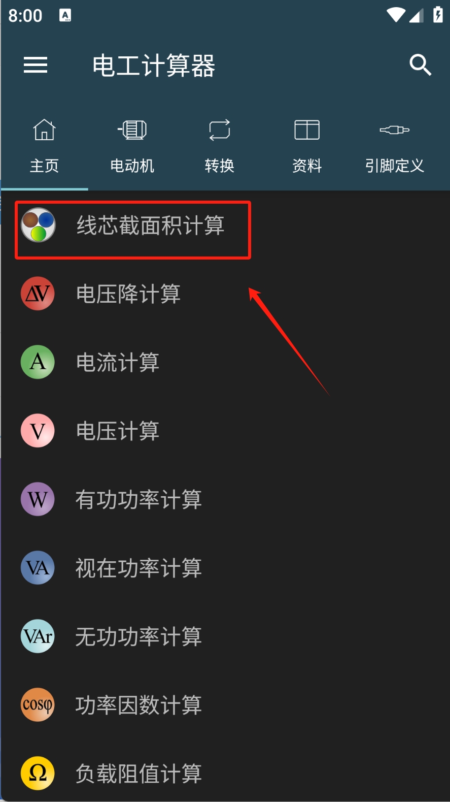Tap the red ΔV voltage drop icon
This screenshot has height=802, width=450.
point(38,294)
